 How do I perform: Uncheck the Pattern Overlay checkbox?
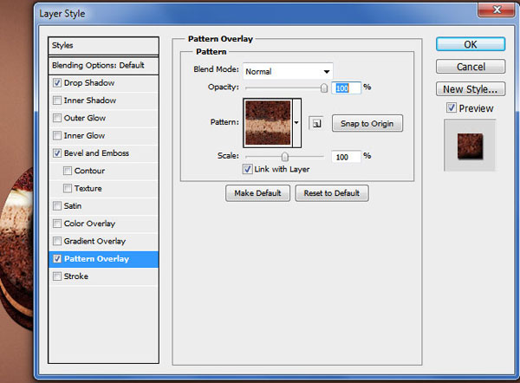pyautogui.click(x=57, y=258)
